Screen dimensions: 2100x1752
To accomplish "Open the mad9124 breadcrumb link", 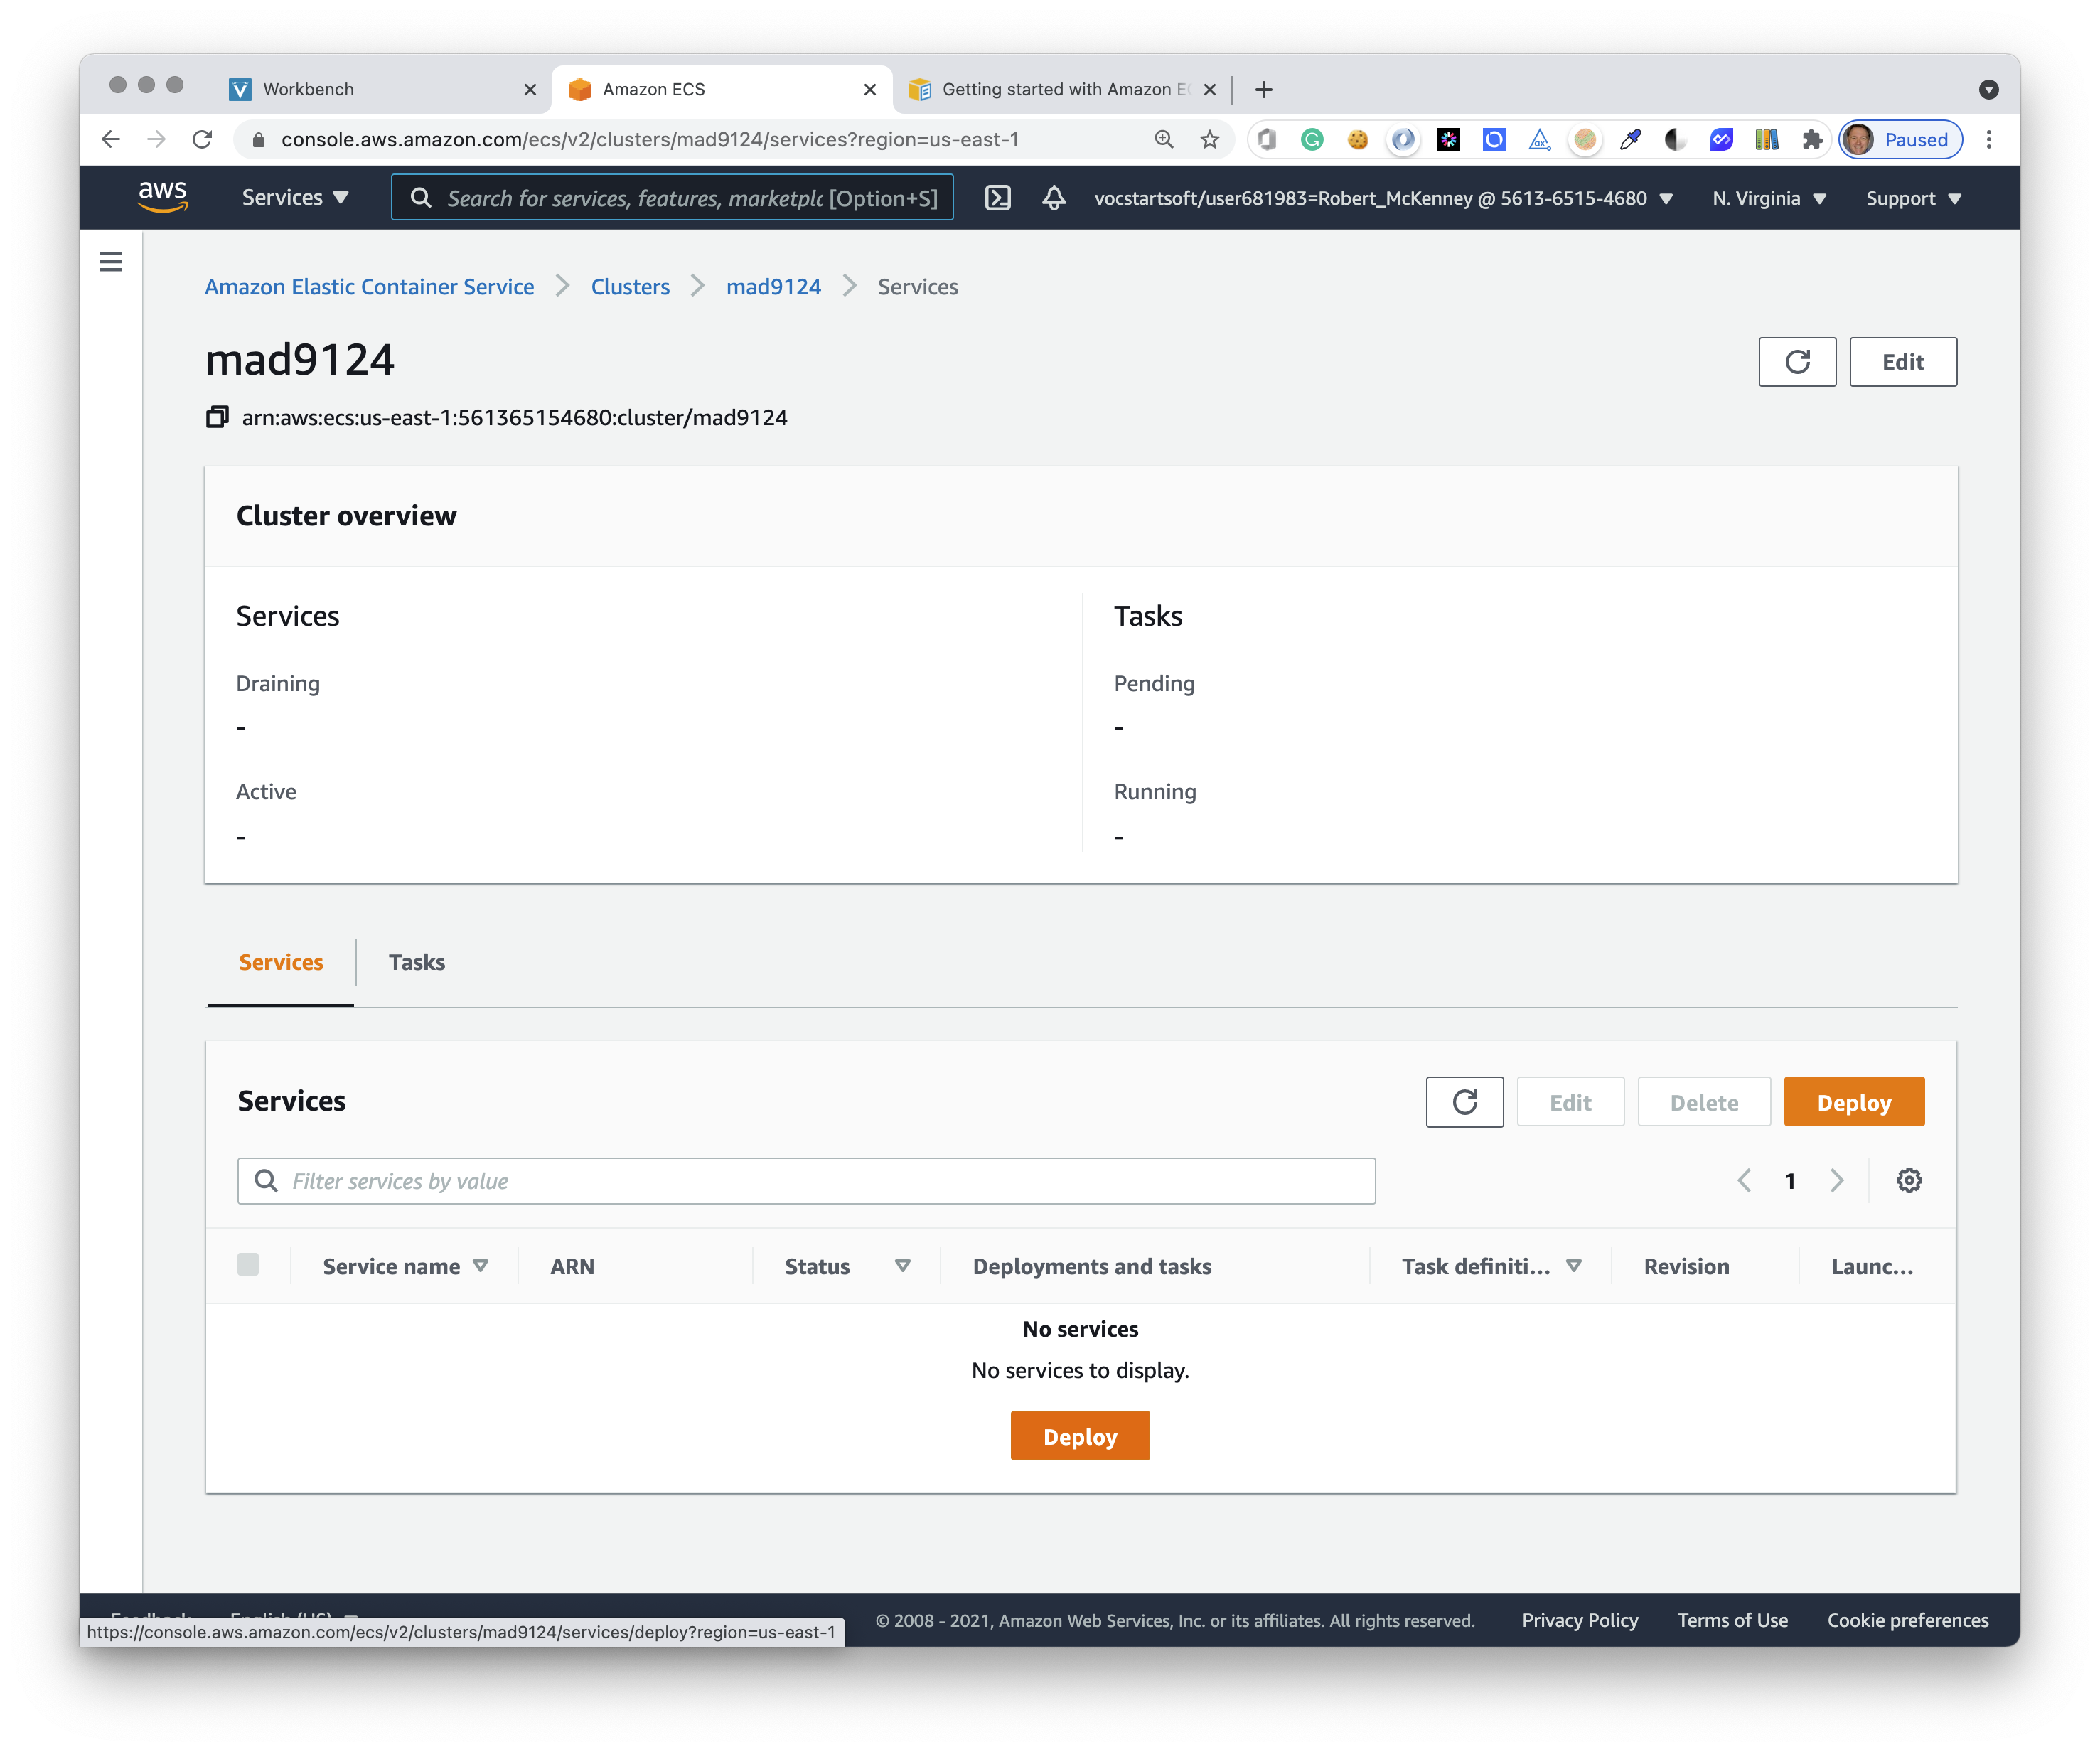I will pyautogui.click(x=773, y=287).
